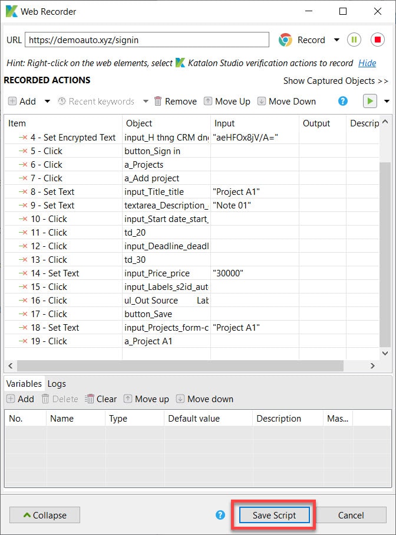Select step 8 - Set Text

[192, 192]
